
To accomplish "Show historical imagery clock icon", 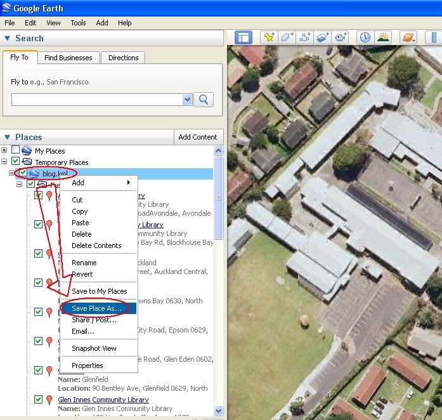I will pos(365,37).
